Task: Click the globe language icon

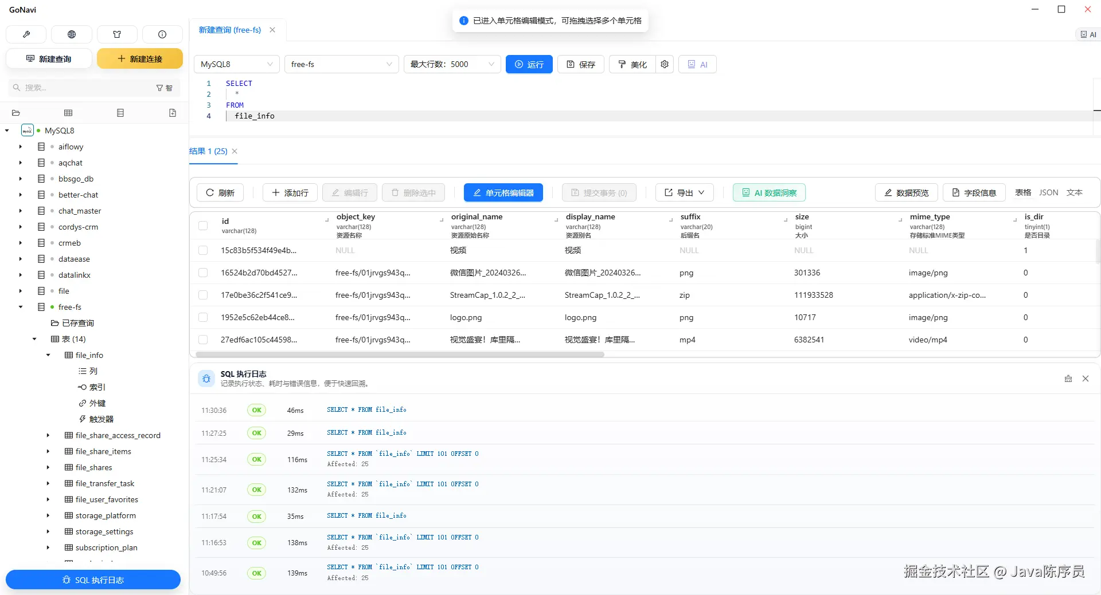Action: click(x=72, y=34)
